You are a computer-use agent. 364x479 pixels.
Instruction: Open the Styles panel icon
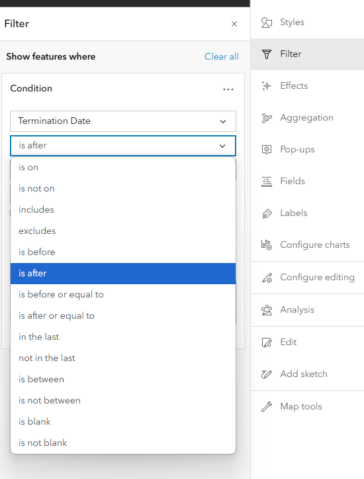pyautogui.click(x=266, y=23)
